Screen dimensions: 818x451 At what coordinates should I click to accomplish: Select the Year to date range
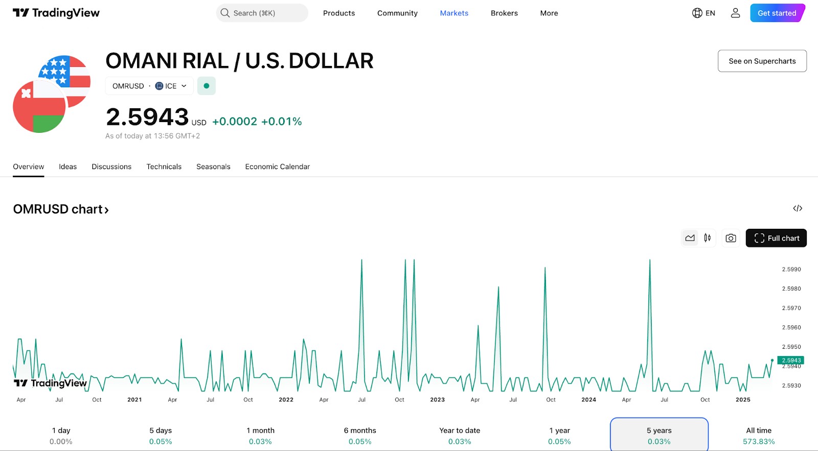tap(460, 436)
